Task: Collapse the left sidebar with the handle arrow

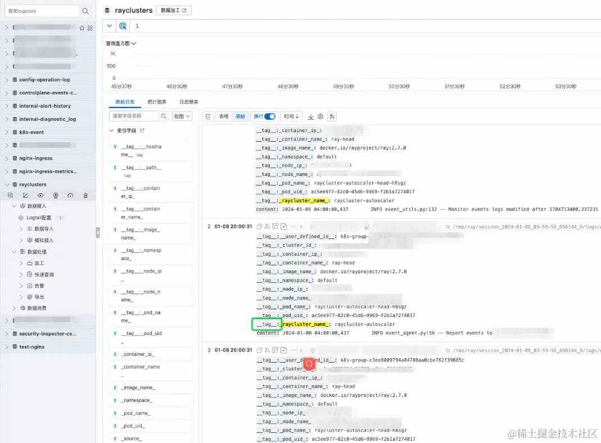Action: tap(98, 233)
